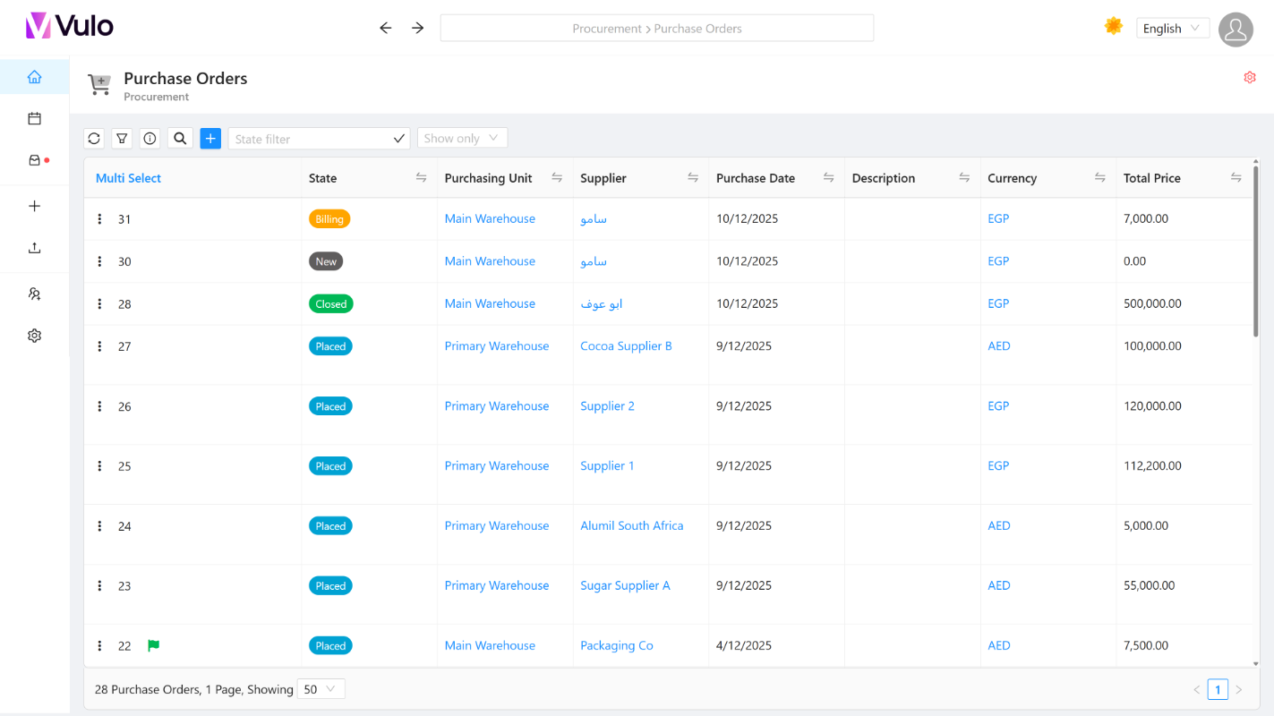This screenshot has width=1274, height=716.
Task: Select the home icon in the sidebar
Action: (x=34, y=76)
